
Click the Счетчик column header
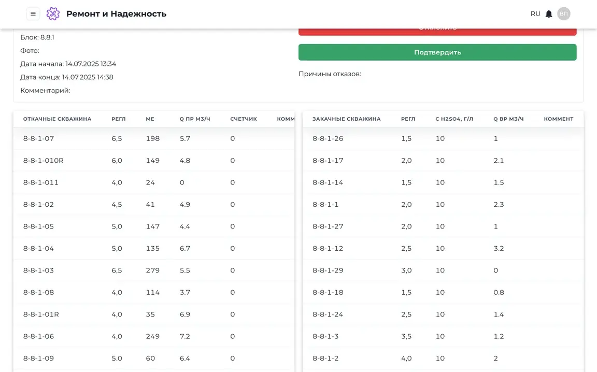pyautogui.click(x=244, y=119)
